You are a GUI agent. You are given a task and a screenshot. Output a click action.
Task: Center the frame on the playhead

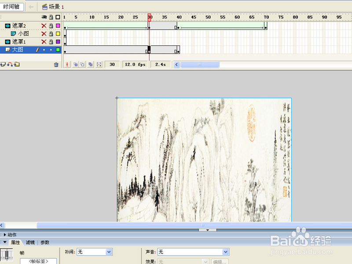[x=67, y=65]
